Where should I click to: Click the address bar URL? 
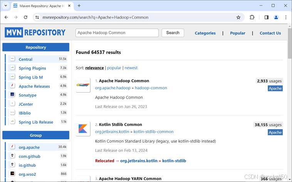point(96,17)
